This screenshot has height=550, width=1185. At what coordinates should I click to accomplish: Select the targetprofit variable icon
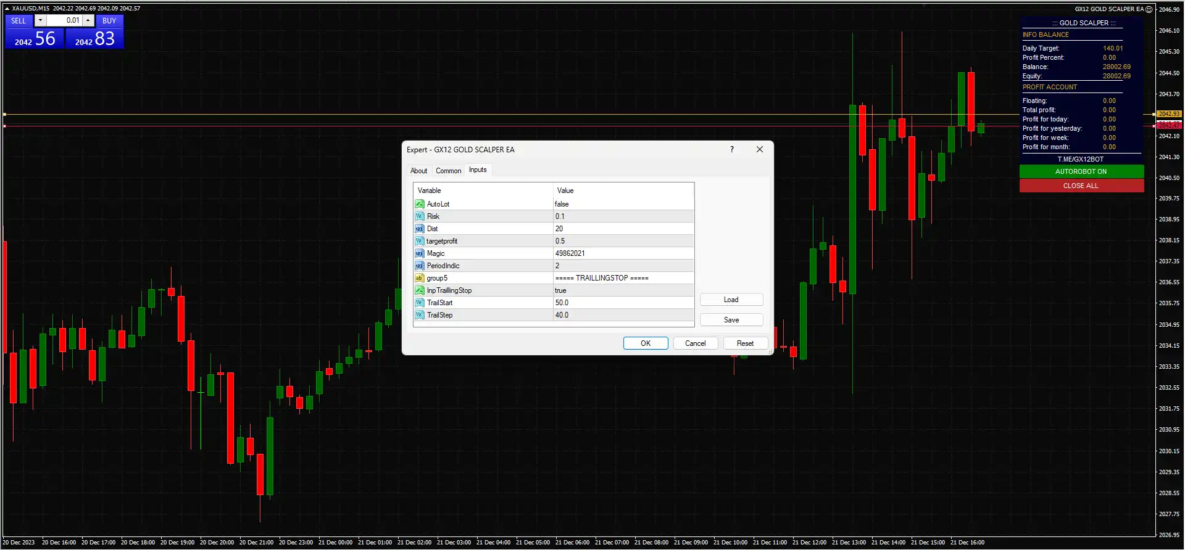420,241
